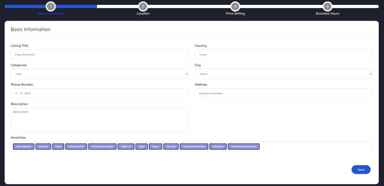Click the blue Save button
The image size is (384, 186).
coord(361,170)
